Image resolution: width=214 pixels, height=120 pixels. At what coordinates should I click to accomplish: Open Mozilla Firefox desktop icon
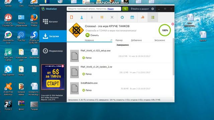click(34, 20)
